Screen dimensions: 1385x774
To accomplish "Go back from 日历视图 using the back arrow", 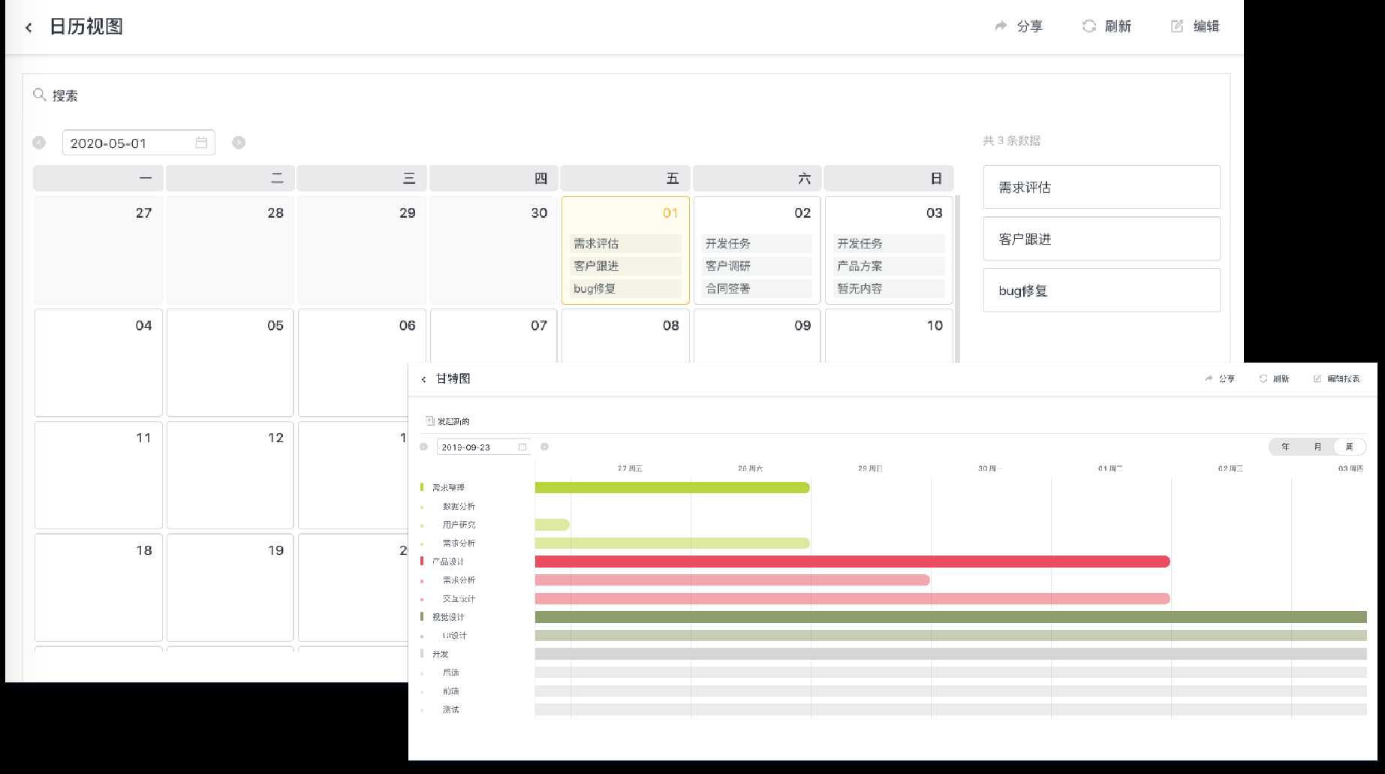I will point(29,28).
